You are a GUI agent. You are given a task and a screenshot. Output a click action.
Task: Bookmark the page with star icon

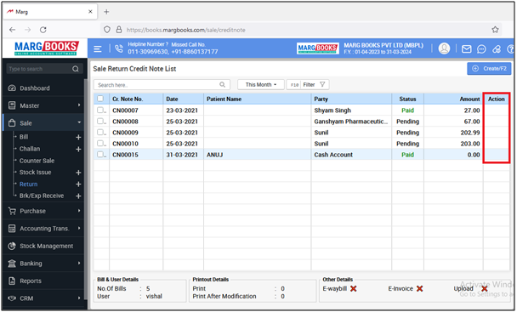(x=495, y=30)
